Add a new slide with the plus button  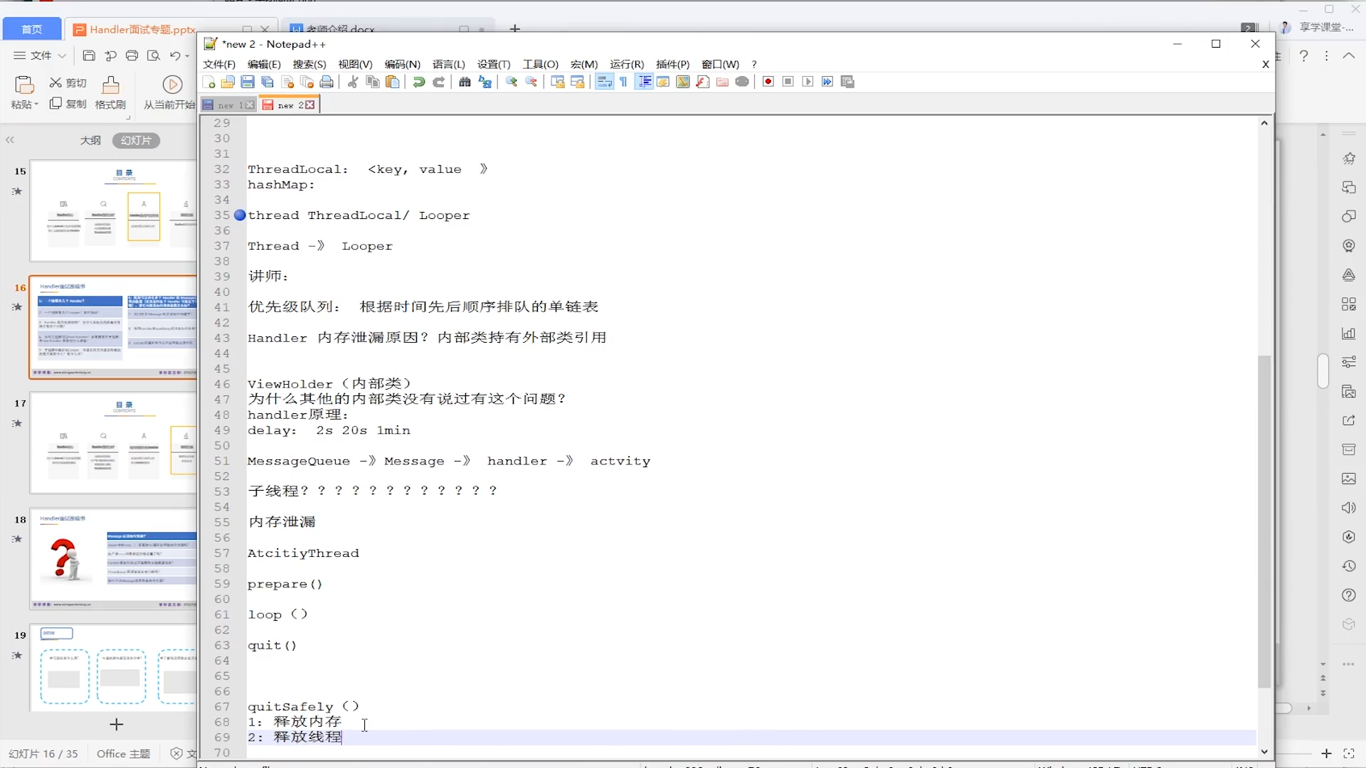117,724
